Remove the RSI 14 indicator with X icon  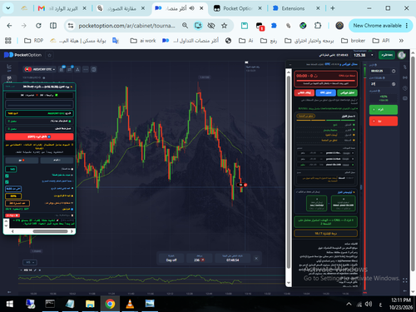[x=40, y=270]
